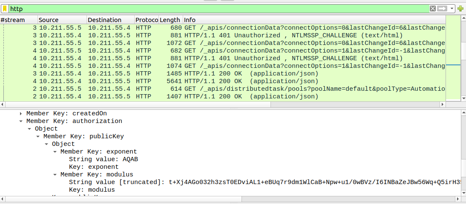Sort by the Length column header
The width and height of the screenshot is (466, 204).
click(170, 20)
